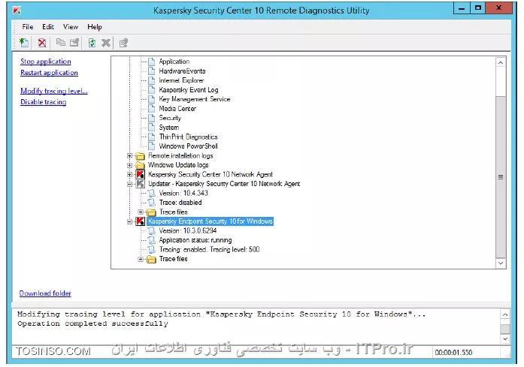This screenshot has width=524, height=367.
Task: Open the Edit menu
Action: coord(48,27)
